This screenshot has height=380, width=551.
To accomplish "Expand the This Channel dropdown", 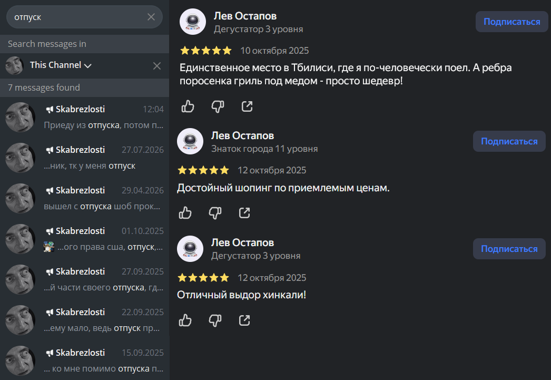I will (61, 65).
